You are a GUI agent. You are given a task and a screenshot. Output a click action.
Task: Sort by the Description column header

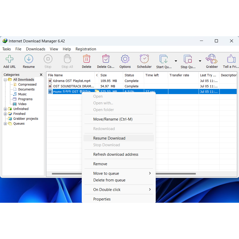(228, 75)
